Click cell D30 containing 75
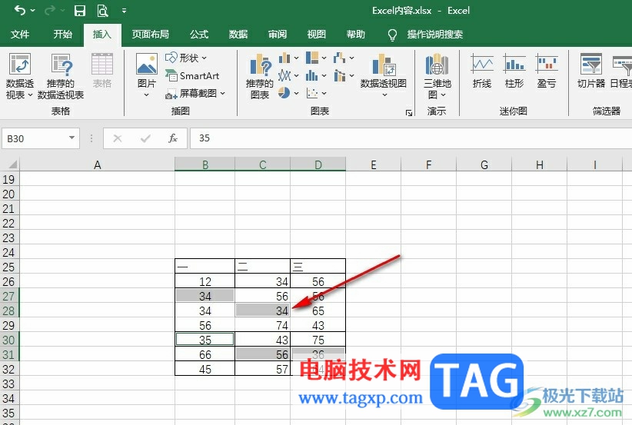This screenshot has width=632, height=425. (318, 340)
